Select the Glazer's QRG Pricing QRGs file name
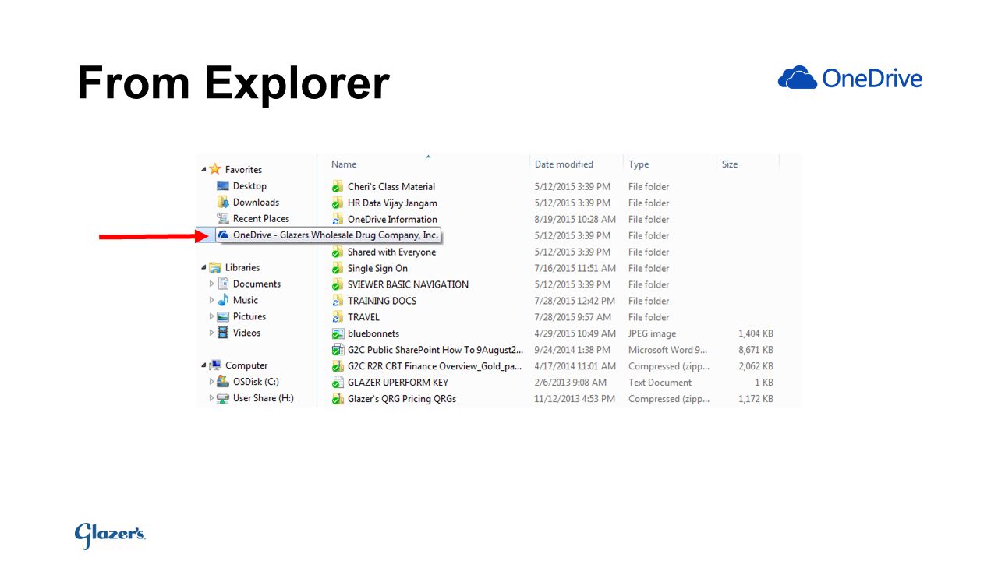 click(x=402, y=399)
